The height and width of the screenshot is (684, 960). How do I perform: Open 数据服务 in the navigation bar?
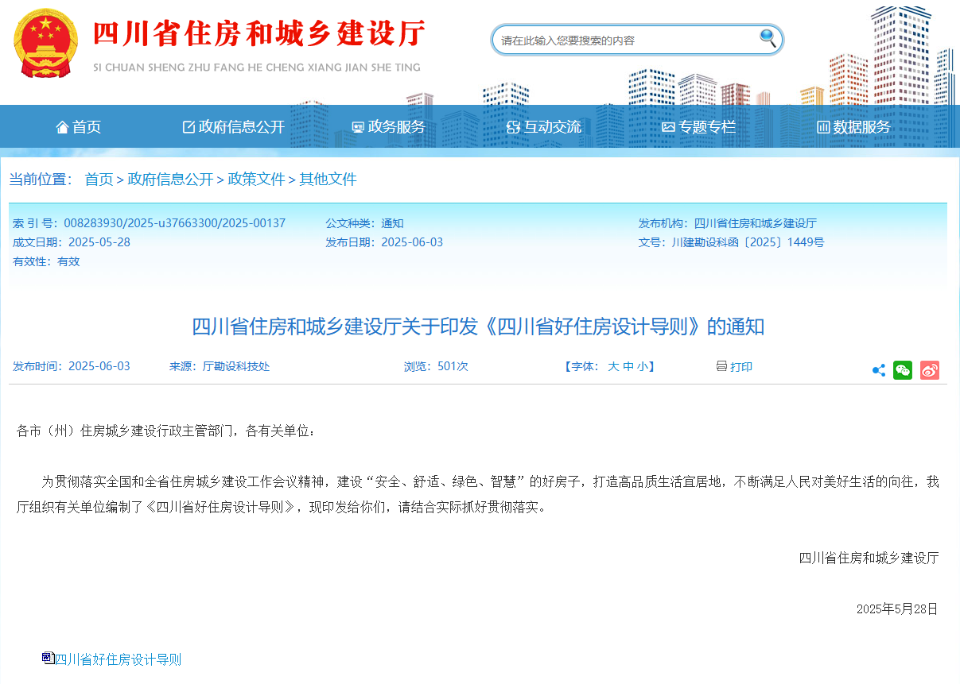tap(853, 127)
